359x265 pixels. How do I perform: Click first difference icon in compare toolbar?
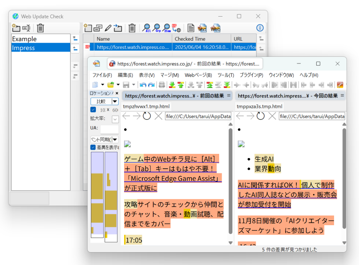coord(210,85)
